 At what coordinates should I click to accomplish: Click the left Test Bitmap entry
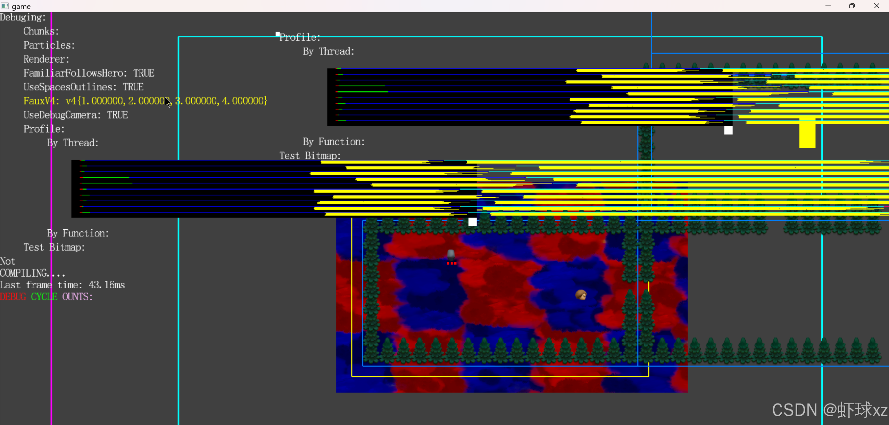pyautogui.click(x=54, y=247)
